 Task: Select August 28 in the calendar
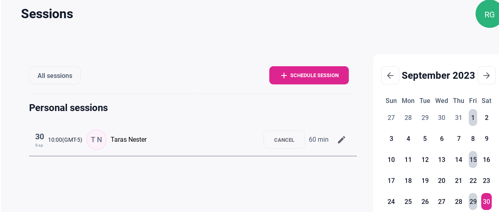[408, 118]
